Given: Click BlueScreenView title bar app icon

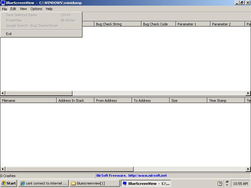Looking at the screenshot, I should 3,3.
